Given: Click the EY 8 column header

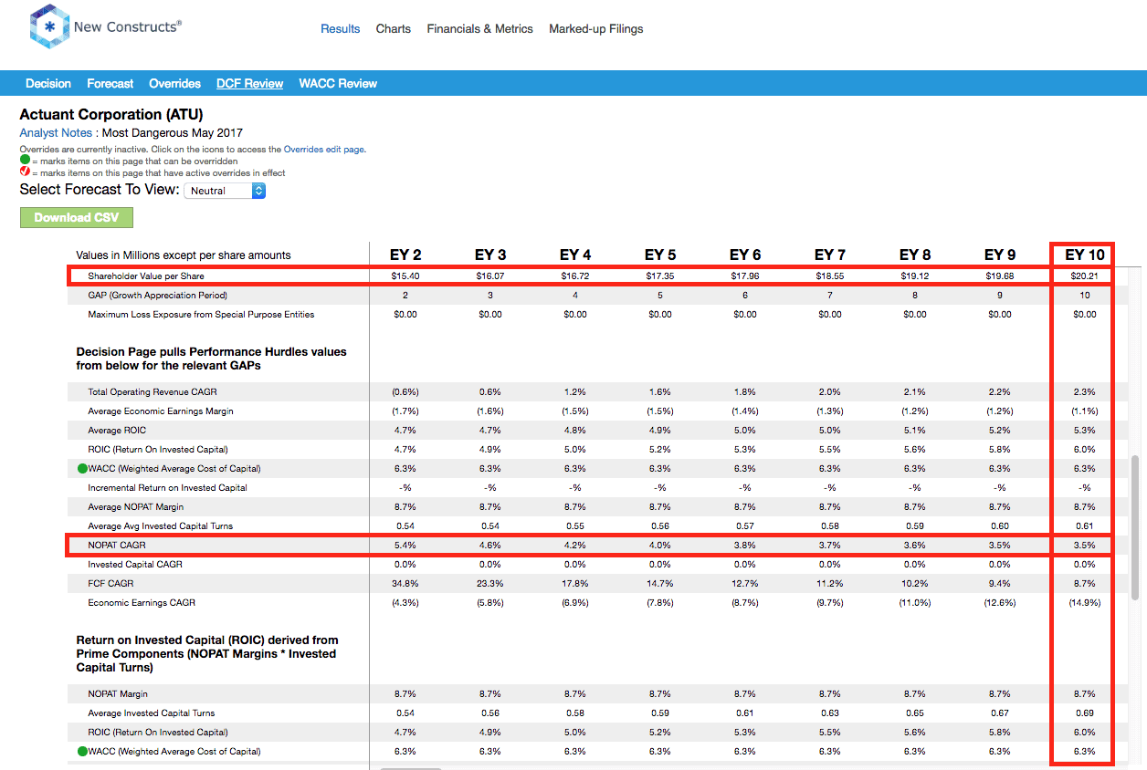Looking at the screenshot, I should coord(915,255).
